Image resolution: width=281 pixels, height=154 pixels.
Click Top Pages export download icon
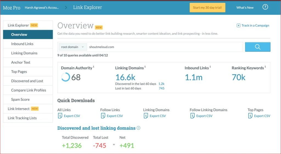point(250,116)
